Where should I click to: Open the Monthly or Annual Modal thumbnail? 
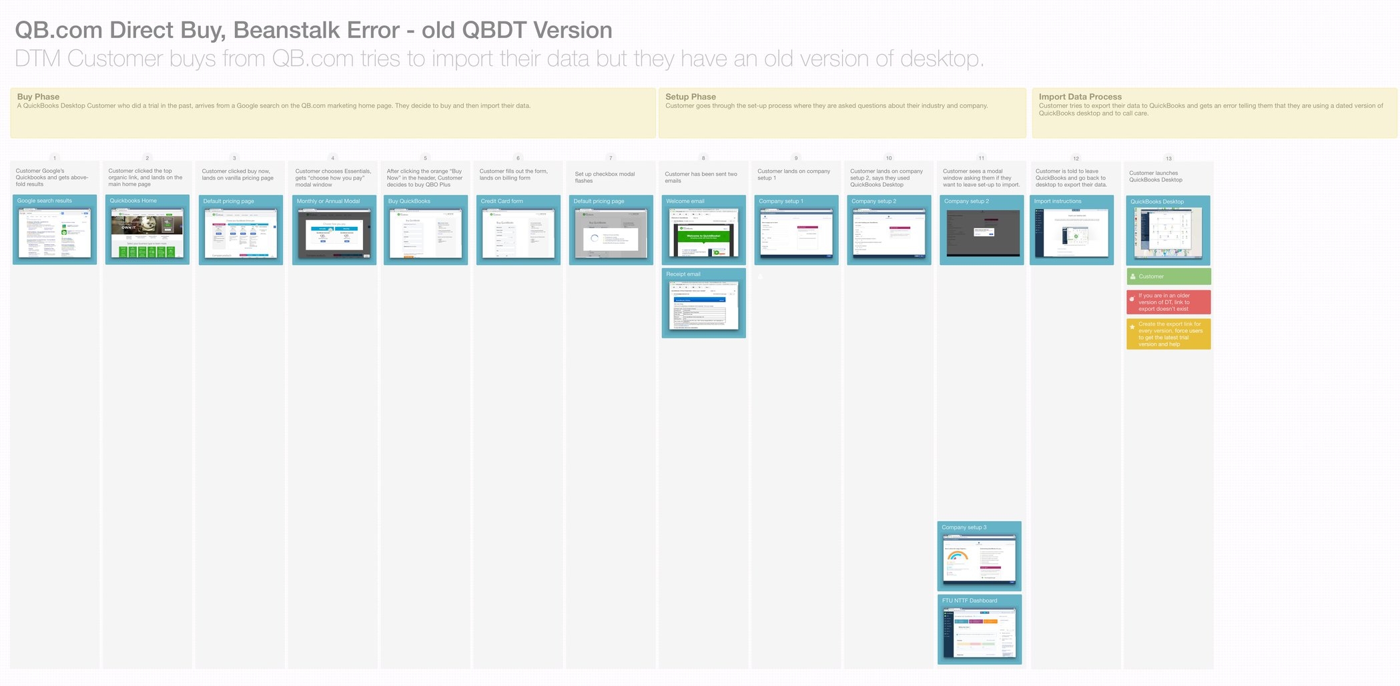pos(334,234)
